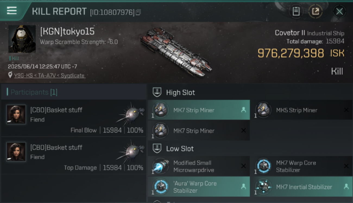Open the clipboard icon in header
The width and height of the screenshot is (353, 203).
[x=296, y=11]
